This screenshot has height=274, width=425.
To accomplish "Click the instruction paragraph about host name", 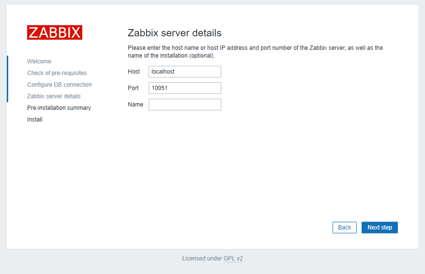I will click(255, 52).
